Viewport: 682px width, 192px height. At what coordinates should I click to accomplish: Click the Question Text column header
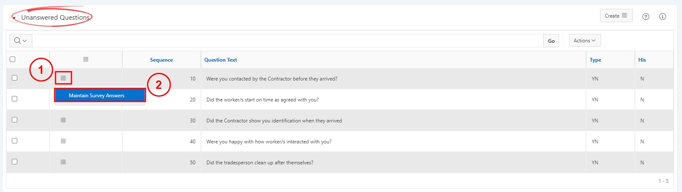[221, 60]
